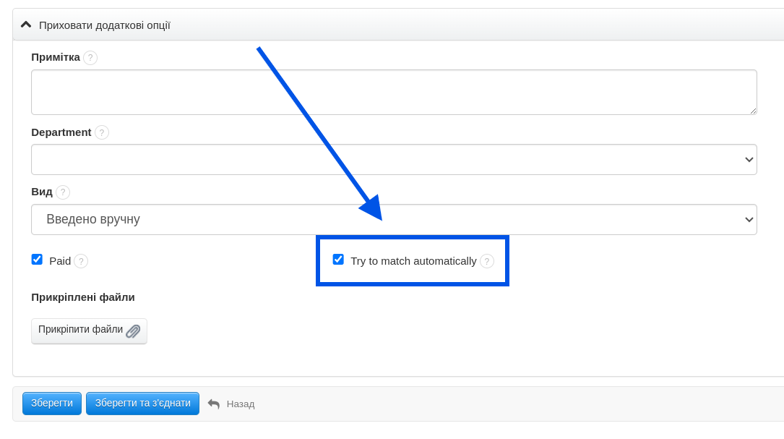Toggle Try to match automatically checkbox
Image resolution: width=784 pixels, height=439 pixels.
(x=338, y=260)
